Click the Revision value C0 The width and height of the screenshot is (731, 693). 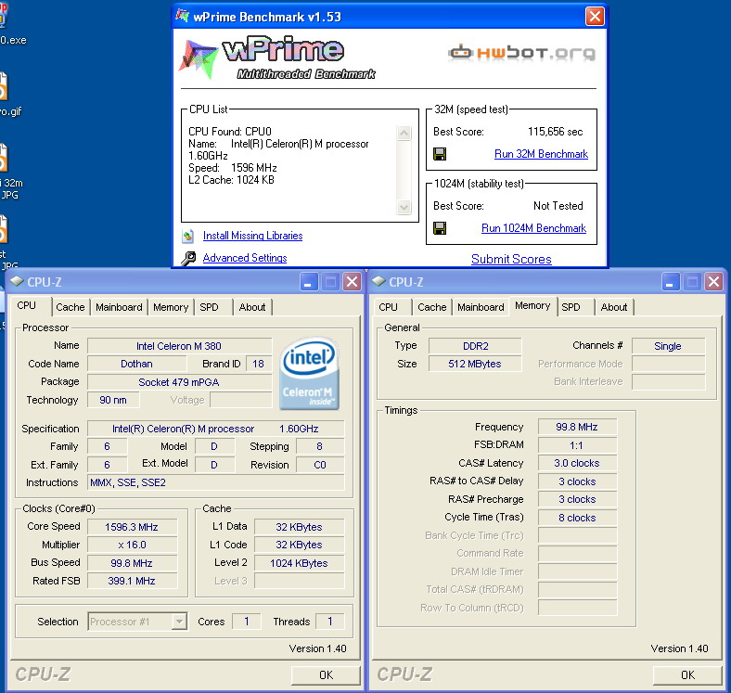[x=320, y=465]
